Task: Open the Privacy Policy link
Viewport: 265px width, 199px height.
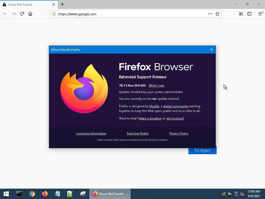Action: click(x=179, y=133)
